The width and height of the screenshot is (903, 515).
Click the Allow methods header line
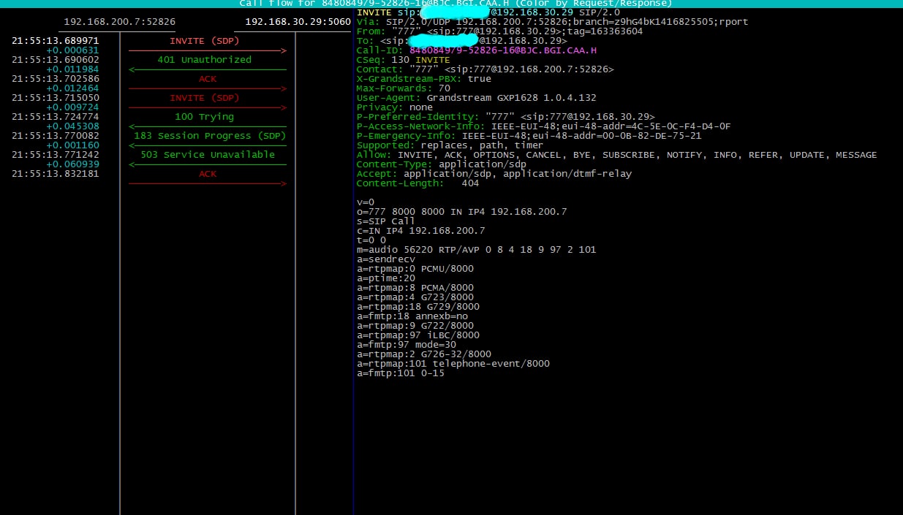click(x=617, y=155)
